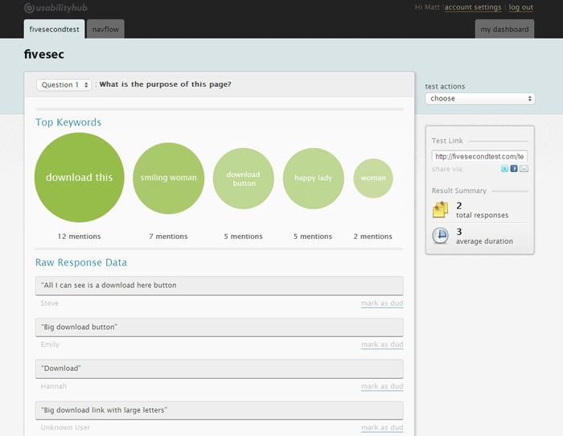This screenshot has width=563, height=436.
Task: Click 'What is the purpose of this page?' text
Action: coord(165,84)
